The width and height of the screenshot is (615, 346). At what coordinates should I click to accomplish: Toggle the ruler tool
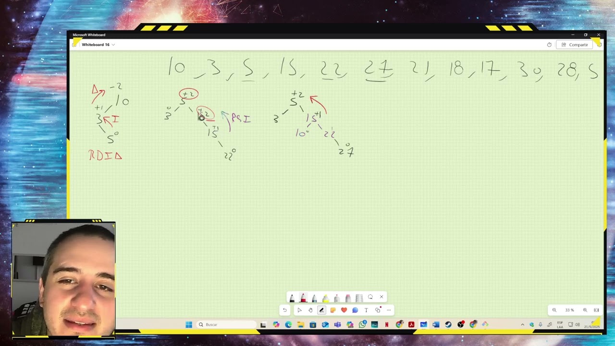pyautogui.click(x=359, y=298)
